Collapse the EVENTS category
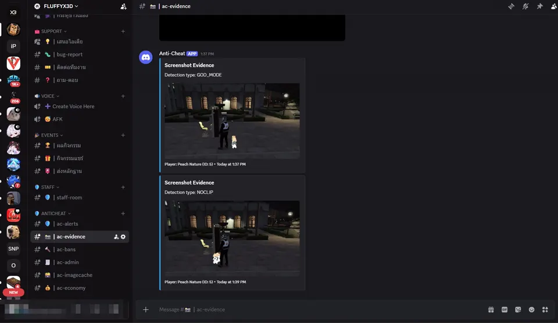 click(49, 135)
